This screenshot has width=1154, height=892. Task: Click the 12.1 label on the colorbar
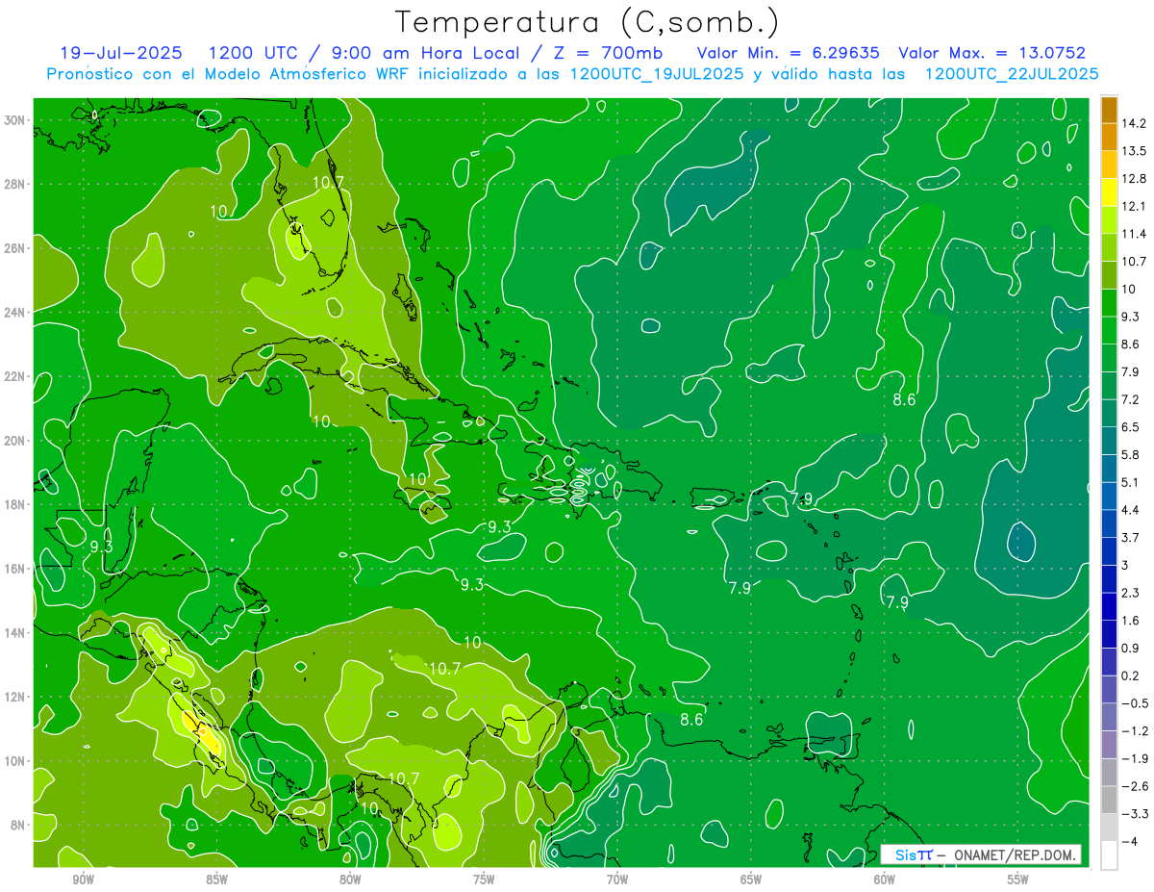click(1134, 206)
